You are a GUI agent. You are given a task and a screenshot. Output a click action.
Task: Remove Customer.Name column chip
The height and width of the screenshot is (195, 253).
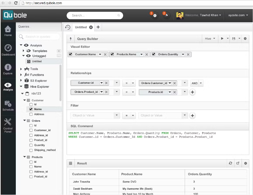point(105,54)
